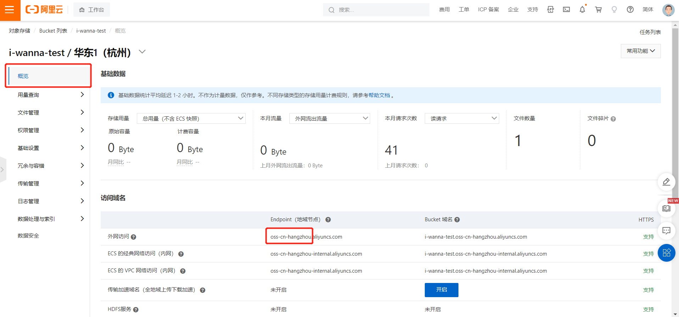Open notifications bell icon
Image resolution: width=679 pixels, height=317 pixels.
point(582,10)
